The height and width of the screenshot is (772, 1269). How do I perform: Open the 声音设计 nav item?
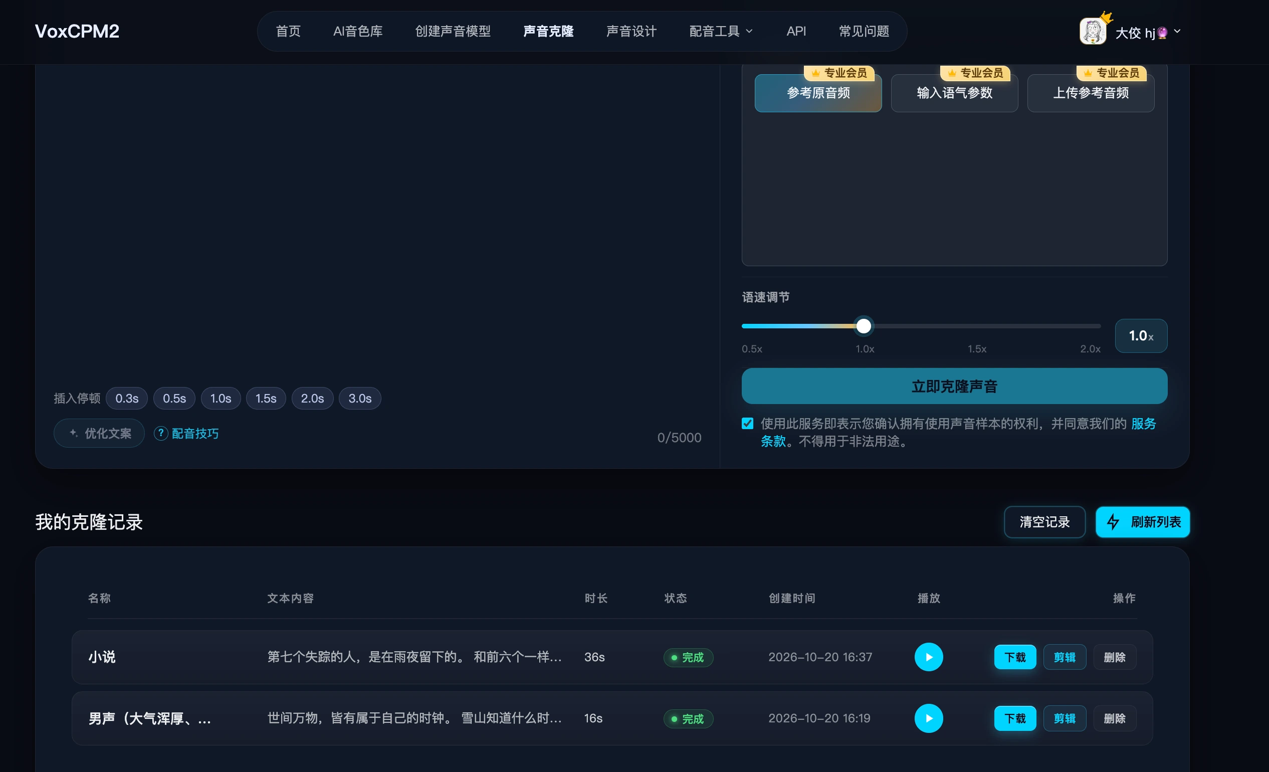(x=631, y=32)
